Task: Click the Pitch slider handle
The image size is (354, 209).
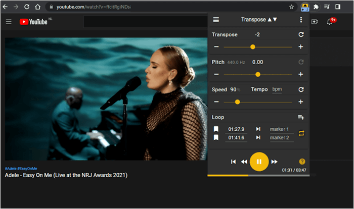Action: point(257,74)
